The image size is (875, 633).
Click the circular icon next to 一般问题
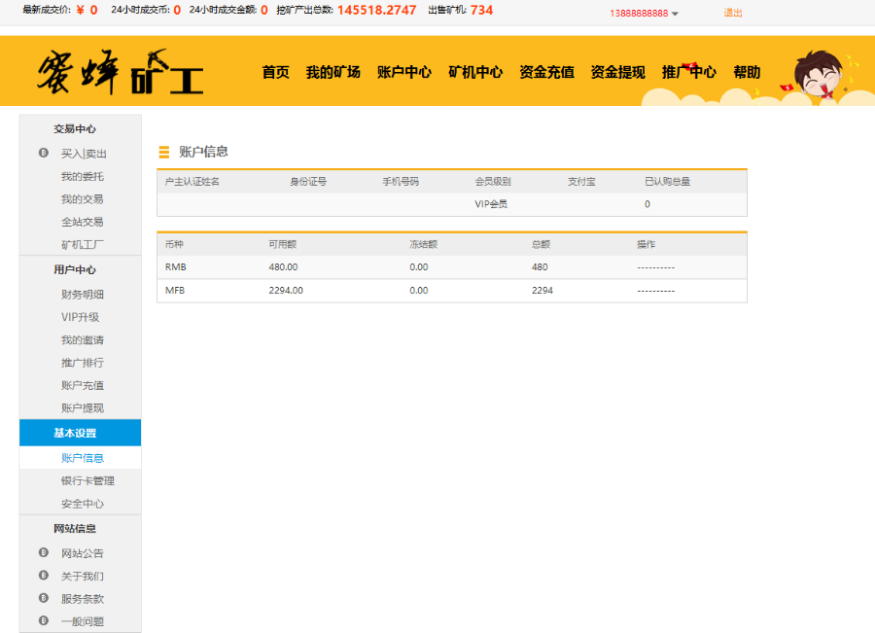pos(42,621)
